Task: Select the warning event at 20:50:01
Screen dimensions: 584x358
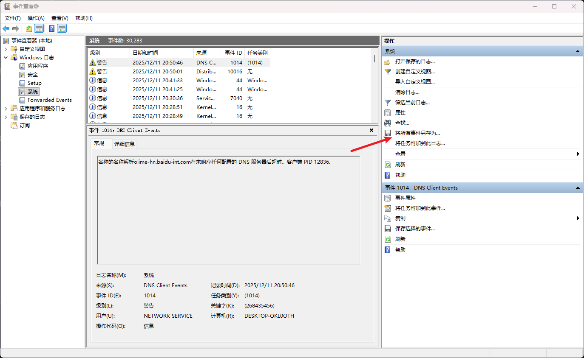Action: [179, 71]
